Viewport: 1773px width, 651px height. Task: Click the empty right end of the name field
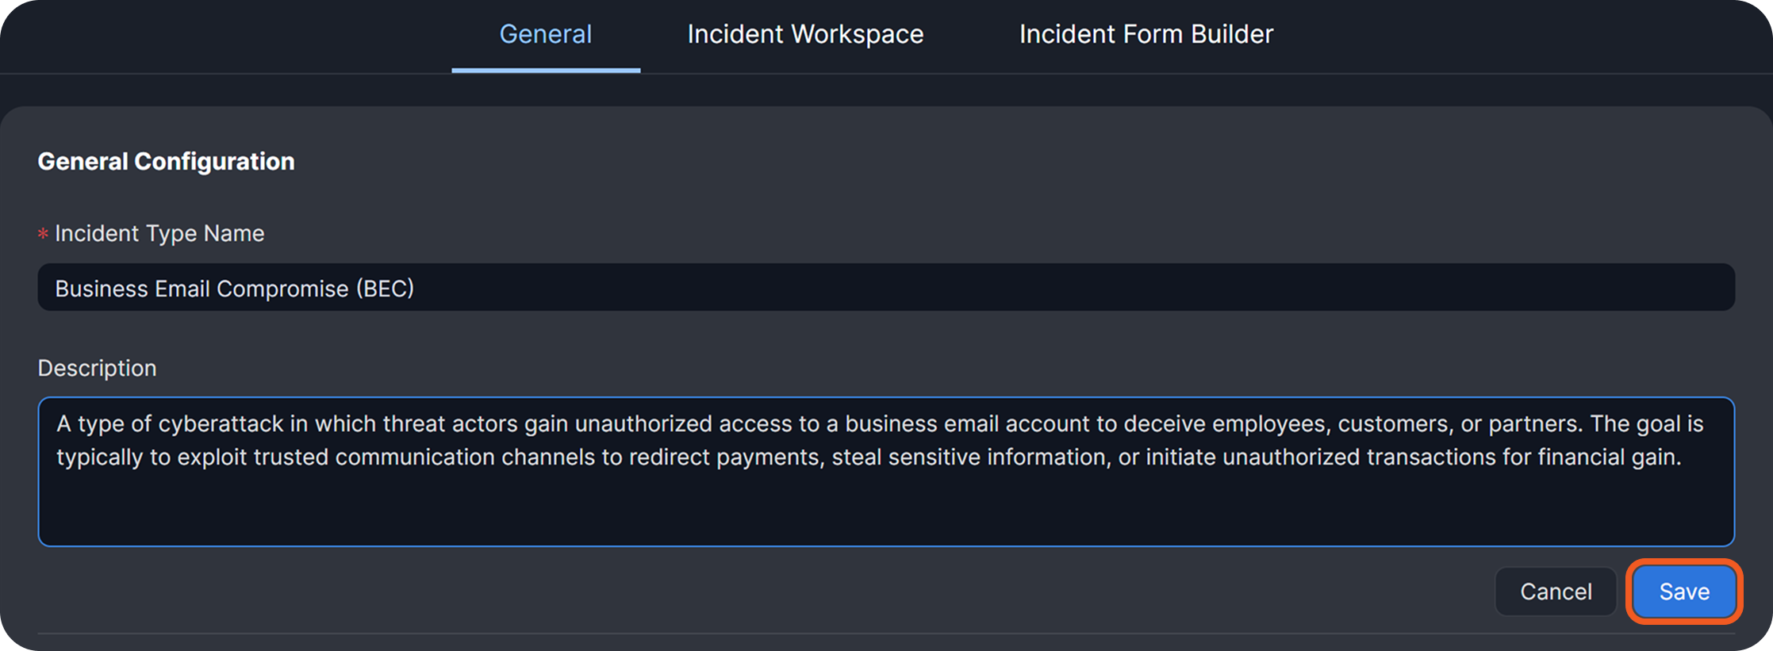(1428, 288)
